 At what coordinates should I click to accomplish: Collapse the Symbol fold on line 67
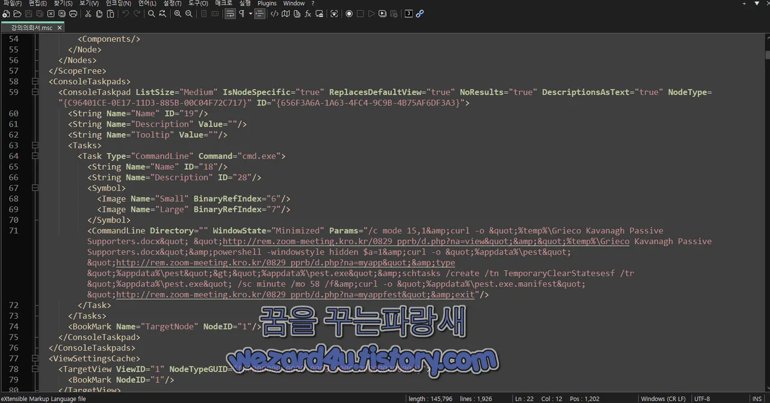point(35,188)
